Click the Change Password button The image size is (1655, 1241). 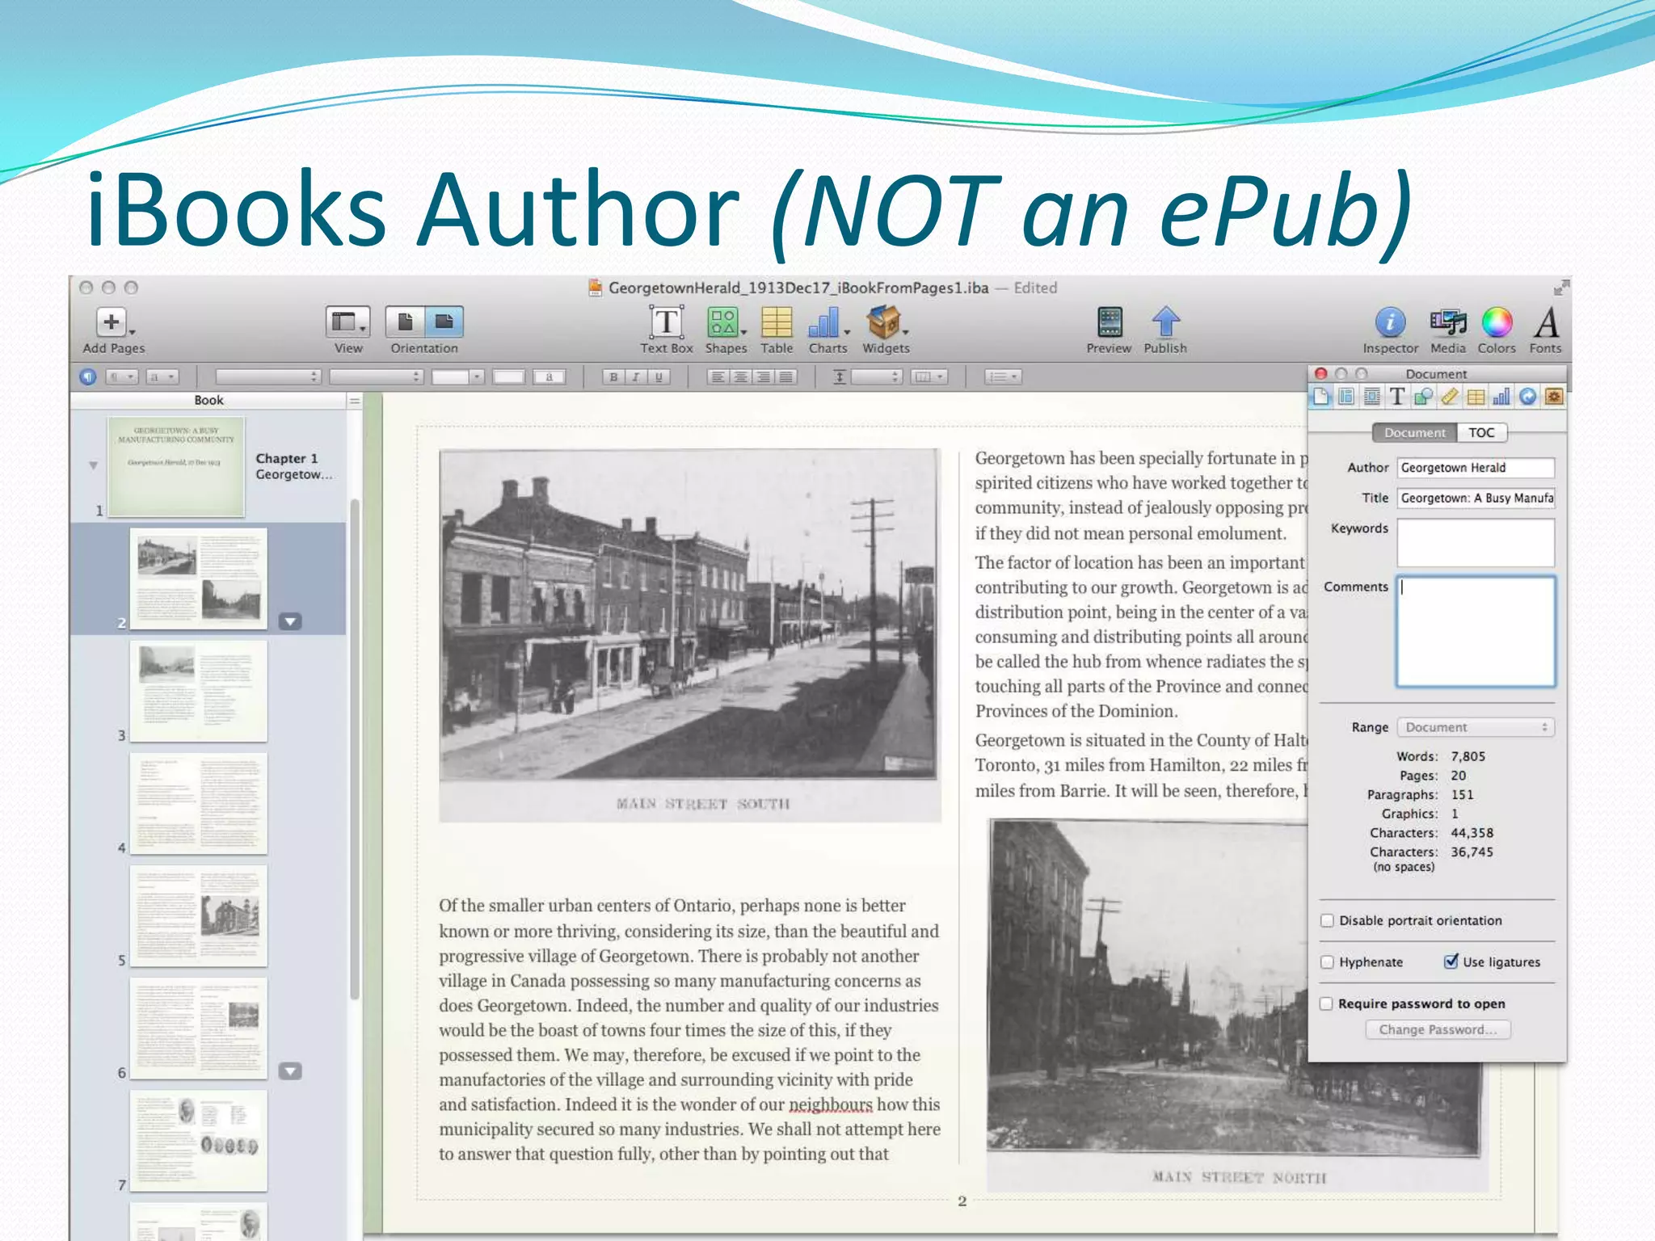pyautogui.click(x=1438, y=1029)
